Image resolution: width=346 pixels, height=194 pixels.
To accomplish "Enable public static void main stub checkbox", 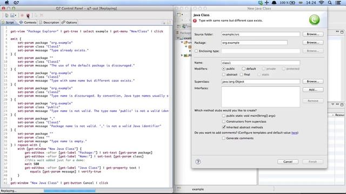I will click(x=223, y=116).
